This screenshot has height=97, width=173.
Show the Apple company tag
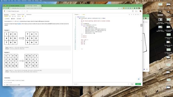[x=13, y=19]
